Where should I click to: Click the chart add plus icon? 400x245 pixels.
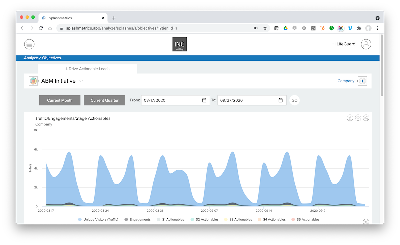pos(358,118)
